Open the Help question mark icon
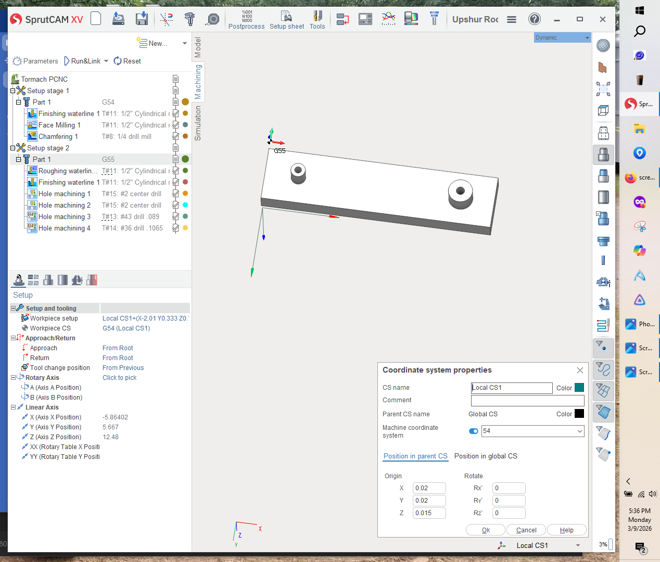The image size is (660, 562). (534, 19)
